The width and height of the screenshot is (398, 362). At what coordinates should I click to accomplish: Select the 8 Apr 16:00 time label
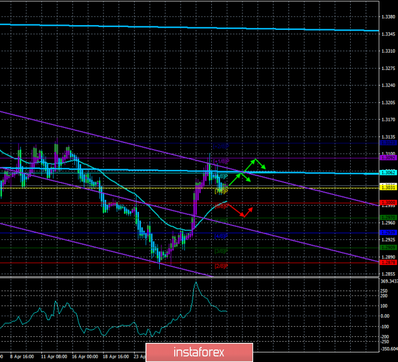coord(22,357)
